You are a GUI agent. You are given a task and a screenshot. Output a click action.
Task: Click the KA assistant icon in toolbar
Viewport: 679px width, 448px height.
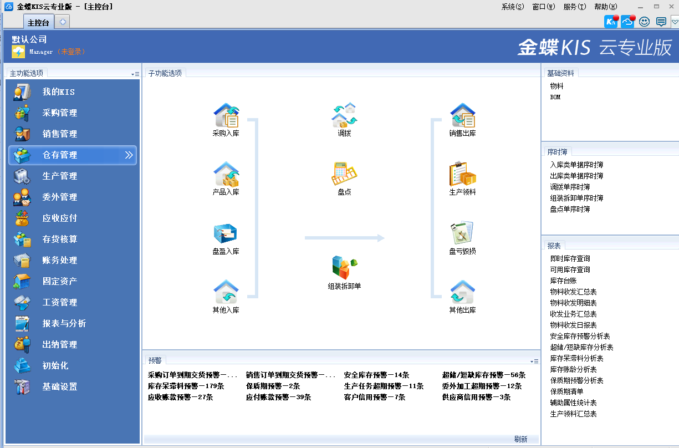[611, 22]
